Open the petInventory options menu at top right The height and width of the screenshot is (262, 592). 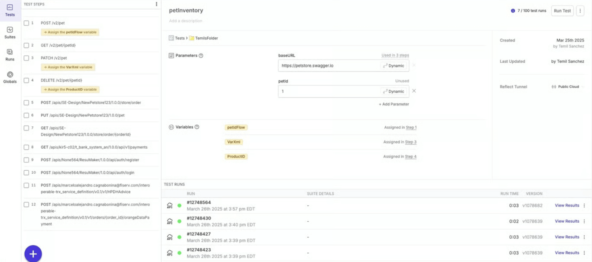click(580, 10)
